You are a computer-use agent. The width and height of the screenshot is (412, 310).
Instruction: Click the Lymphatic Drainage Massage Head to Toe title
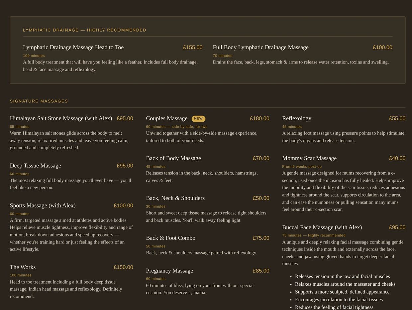tap(73, 47)
